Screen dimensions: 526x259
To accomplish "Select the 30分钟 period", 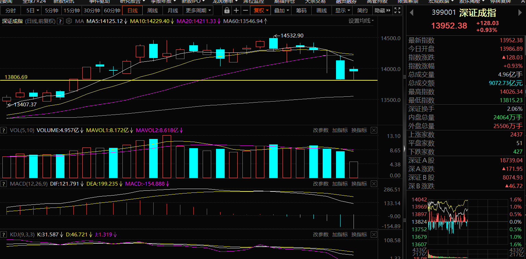I will [x=92, y=10].
